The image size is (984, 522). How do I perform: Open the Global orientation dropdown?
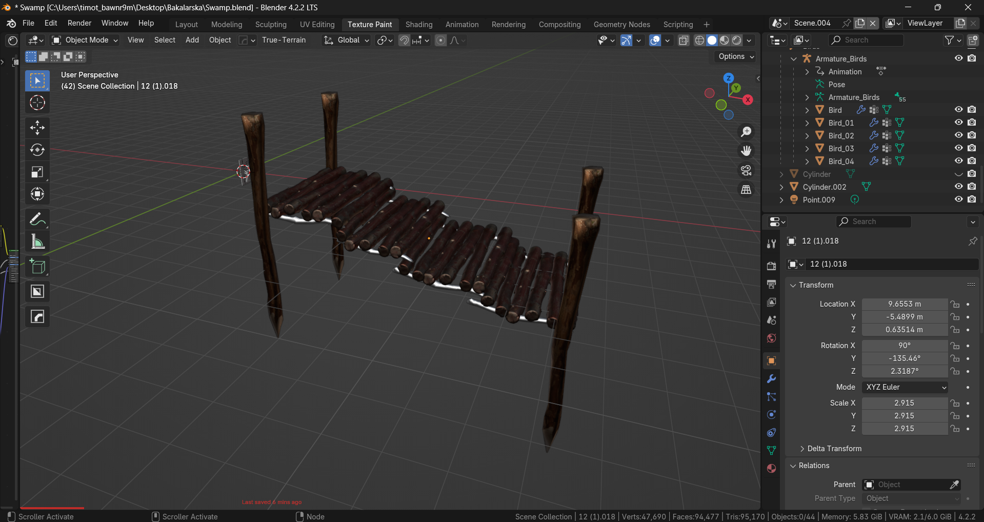click(x=346, y=40)
